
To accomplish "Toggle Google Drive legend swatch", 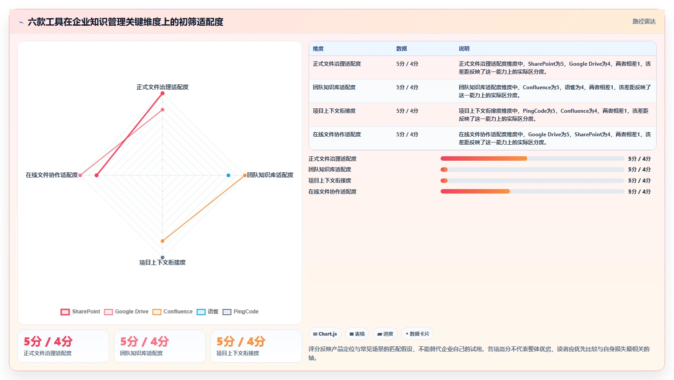I will click(108, 312).
